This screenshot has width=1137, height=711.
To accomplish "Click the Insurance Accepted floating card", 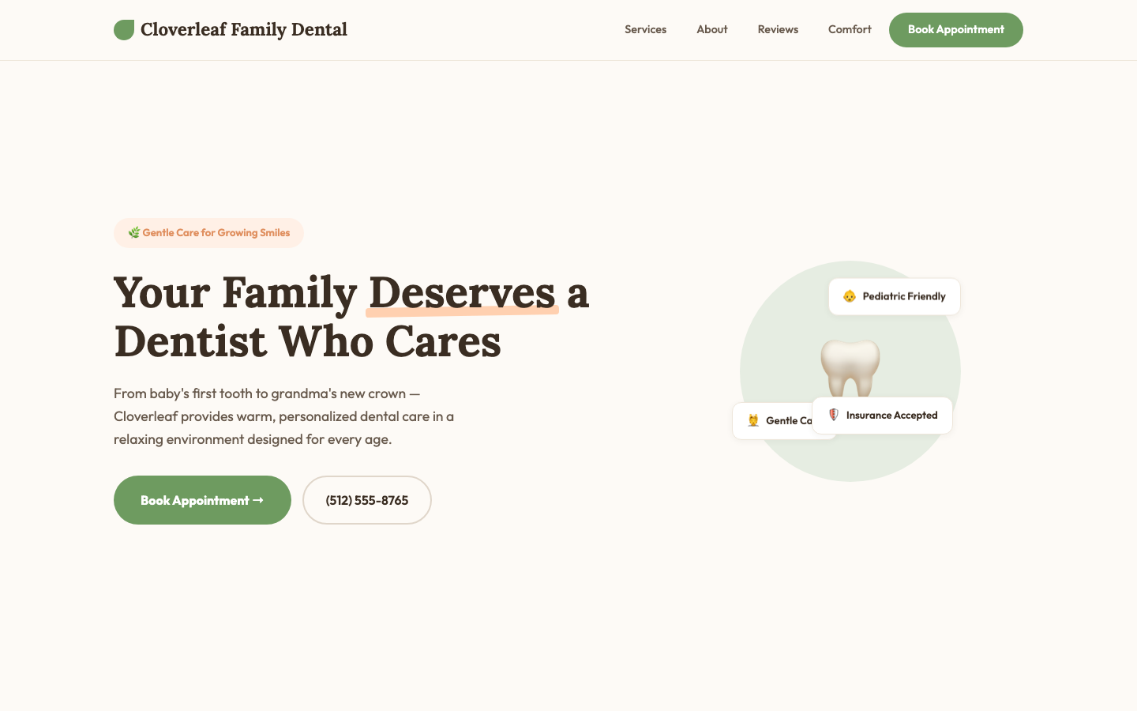I will click(x=882, y=415).
